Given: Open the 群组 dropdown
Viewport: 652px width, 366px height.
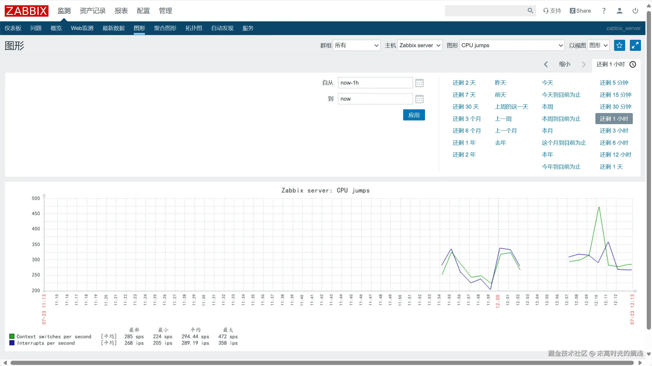Looking at the screenshot, I should tap(356, 45).
